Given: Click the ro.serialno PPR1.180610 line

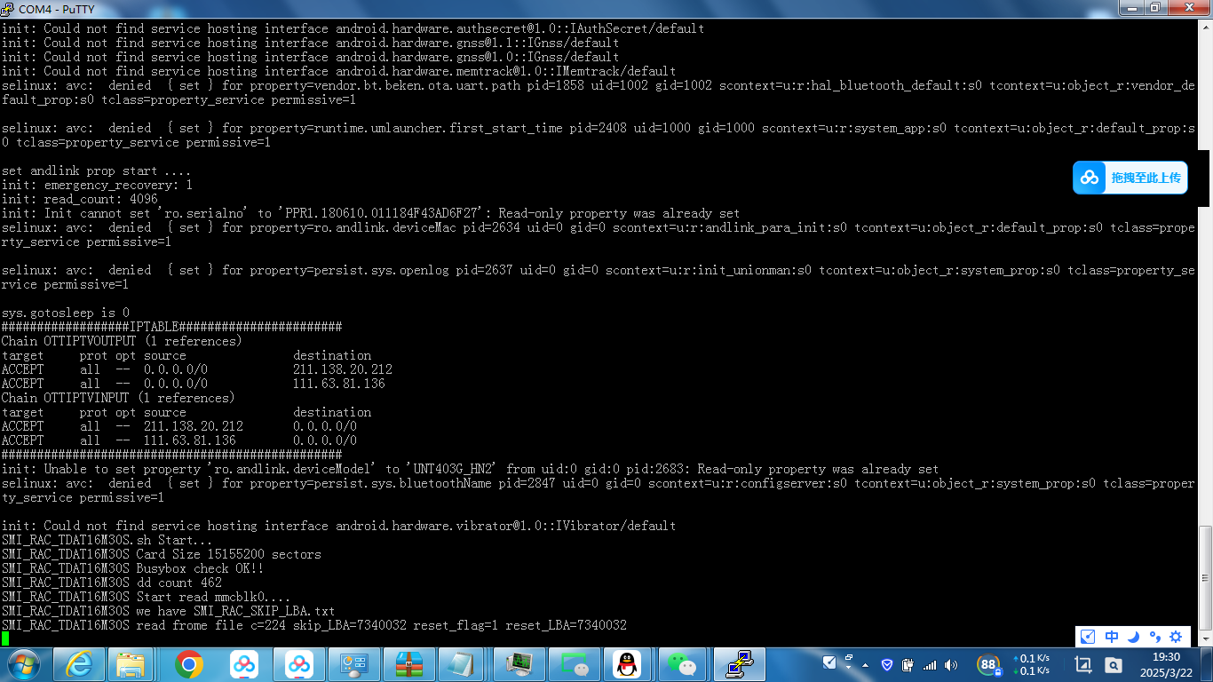Looking at the screenshot, I should [x=370, y=213].
